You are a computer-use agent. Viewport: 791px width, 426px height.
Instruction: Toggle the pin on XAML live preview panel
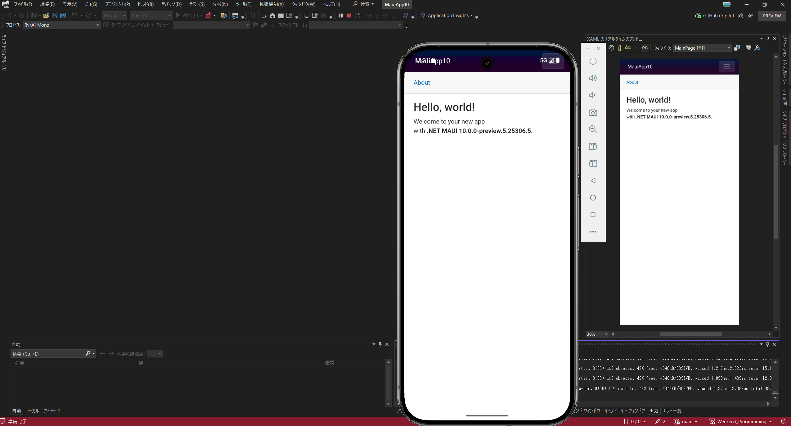coord(768,39)
